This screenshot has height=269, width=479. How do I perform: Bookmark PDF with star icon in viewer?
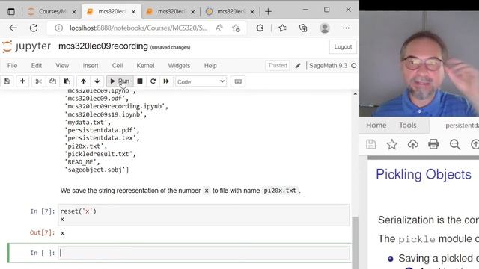[391, 144]
